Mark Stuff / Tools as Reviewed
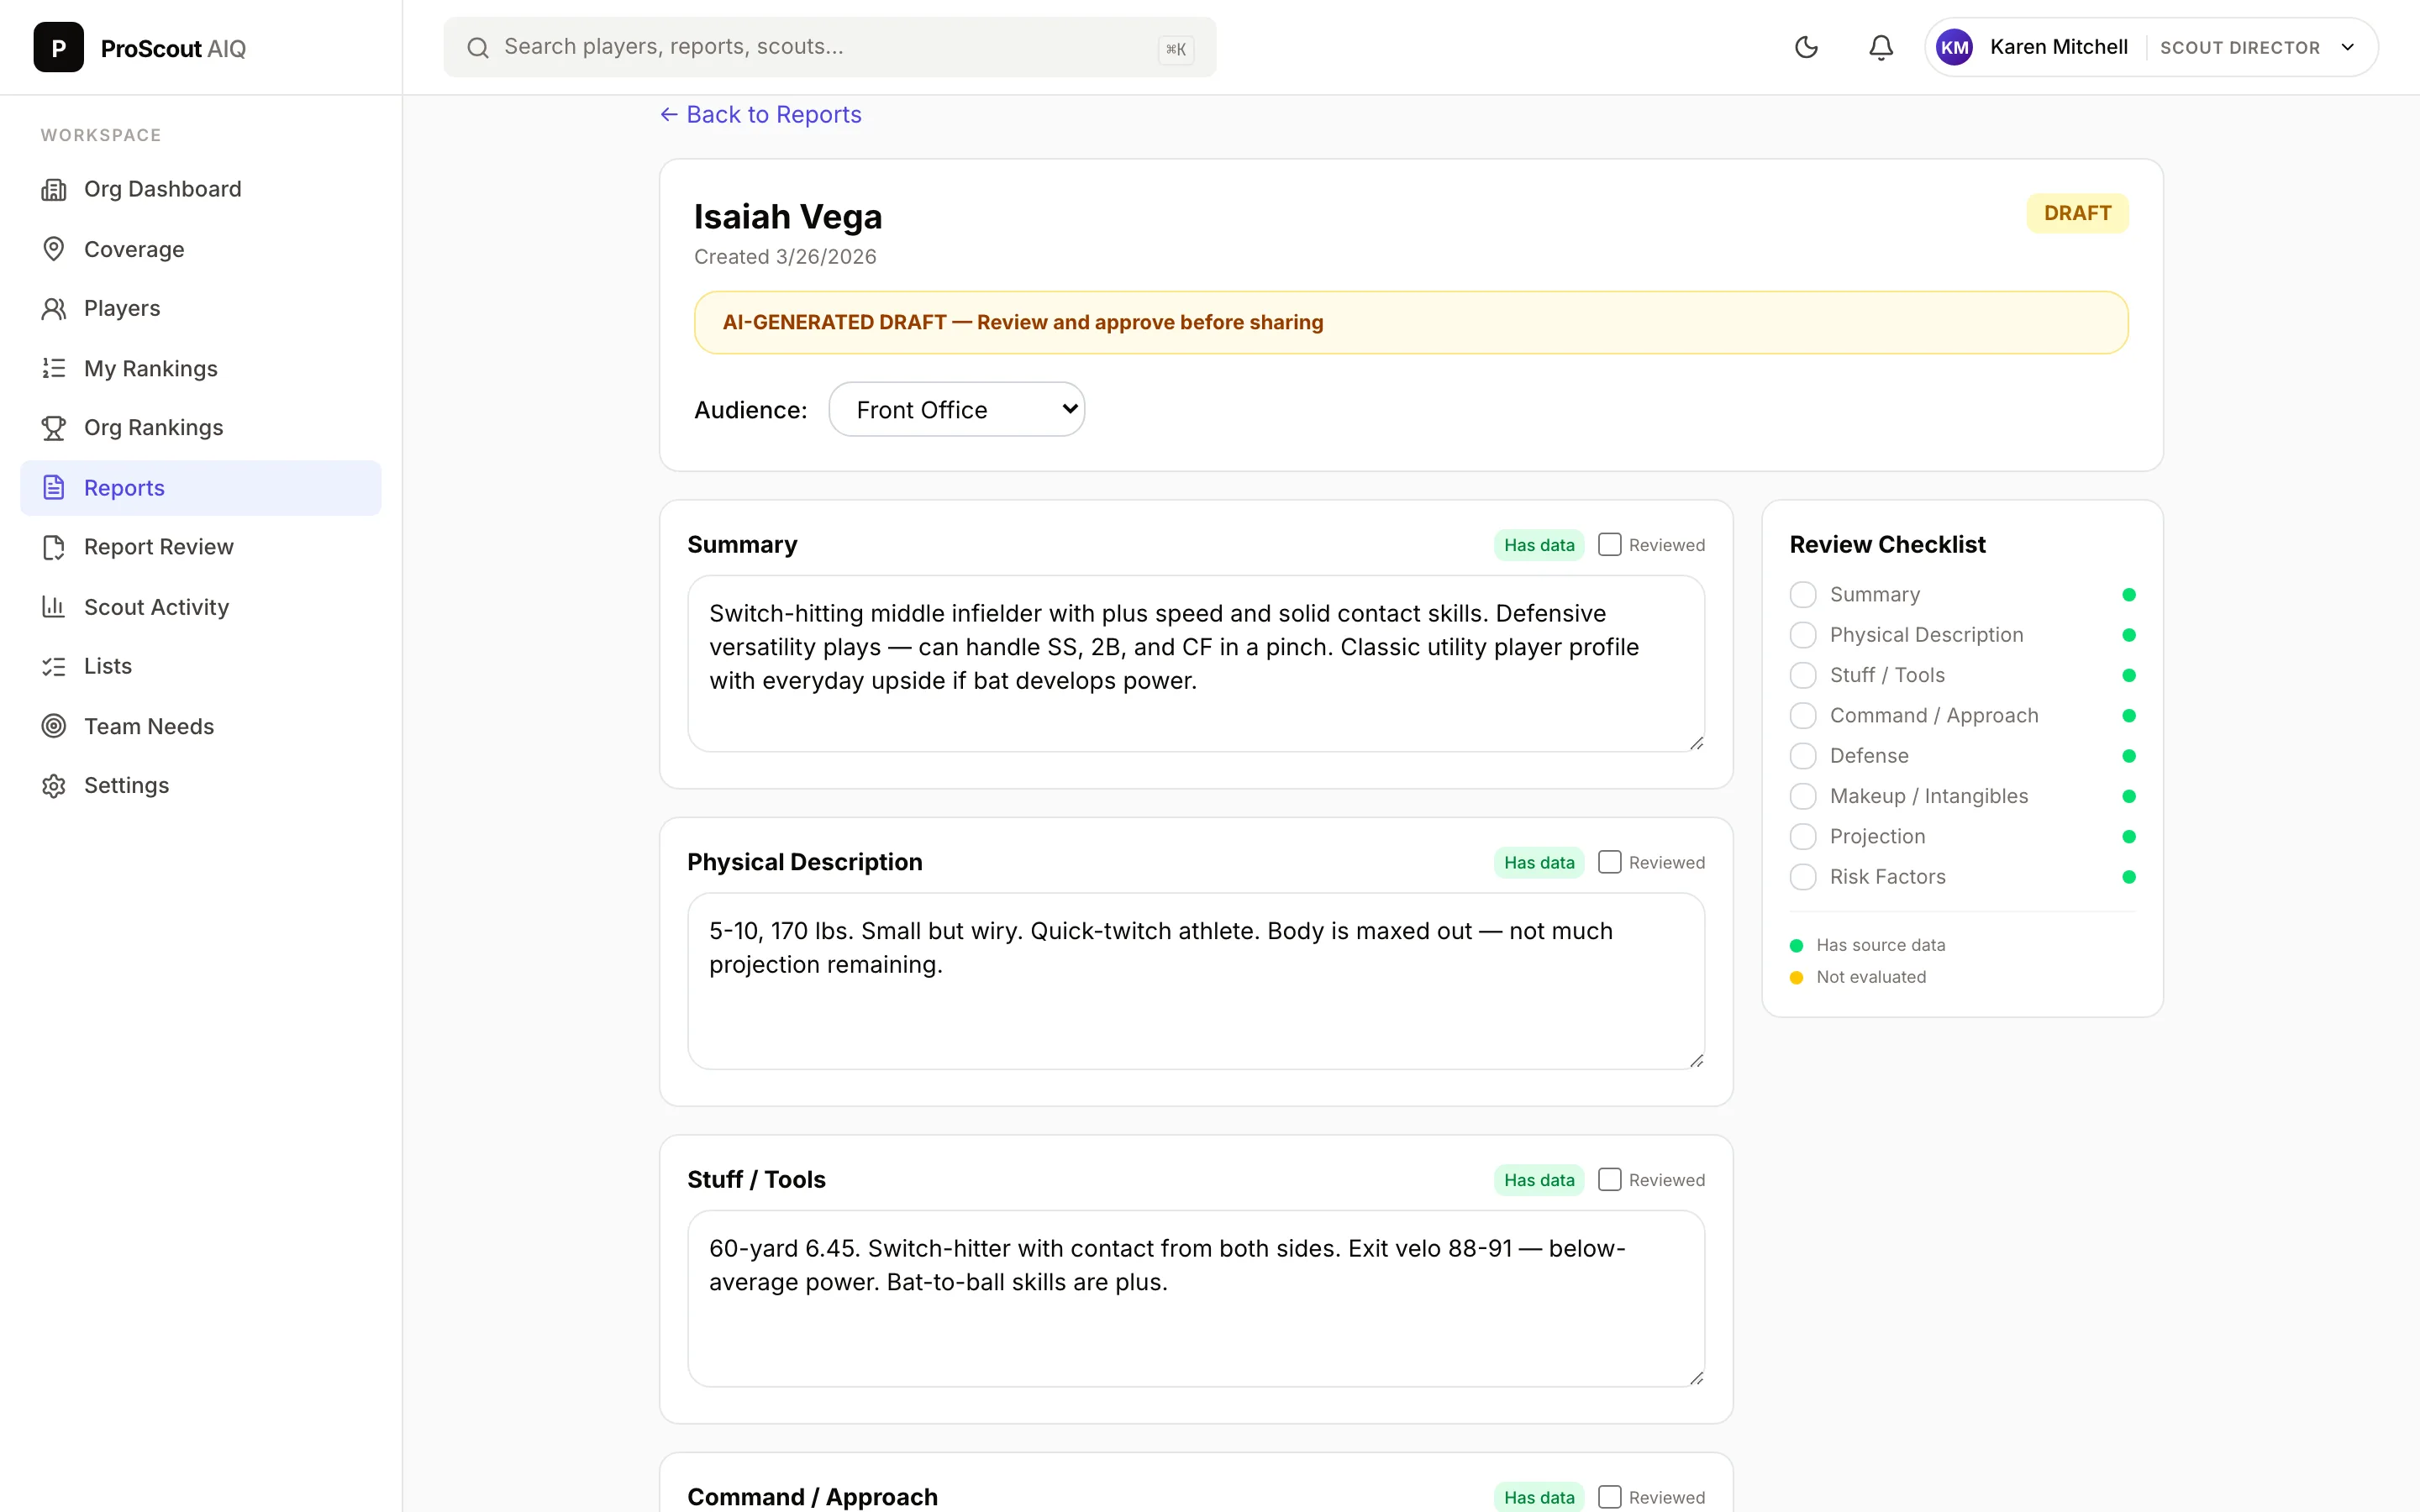This screenshot has height=1512, width=2420. point(1609,1179)
